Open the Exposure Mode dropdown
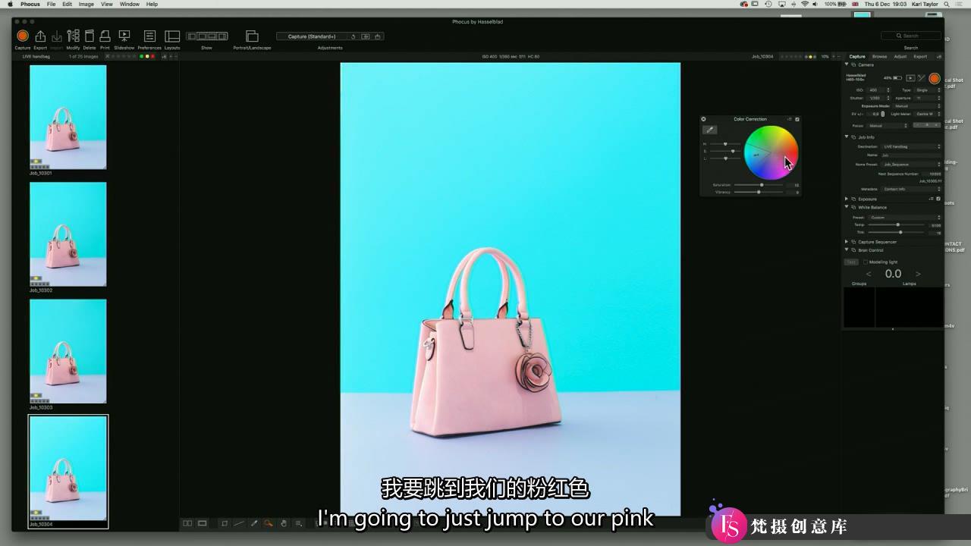The width and height of the screenshot is (971, 546). click(916, 106)
